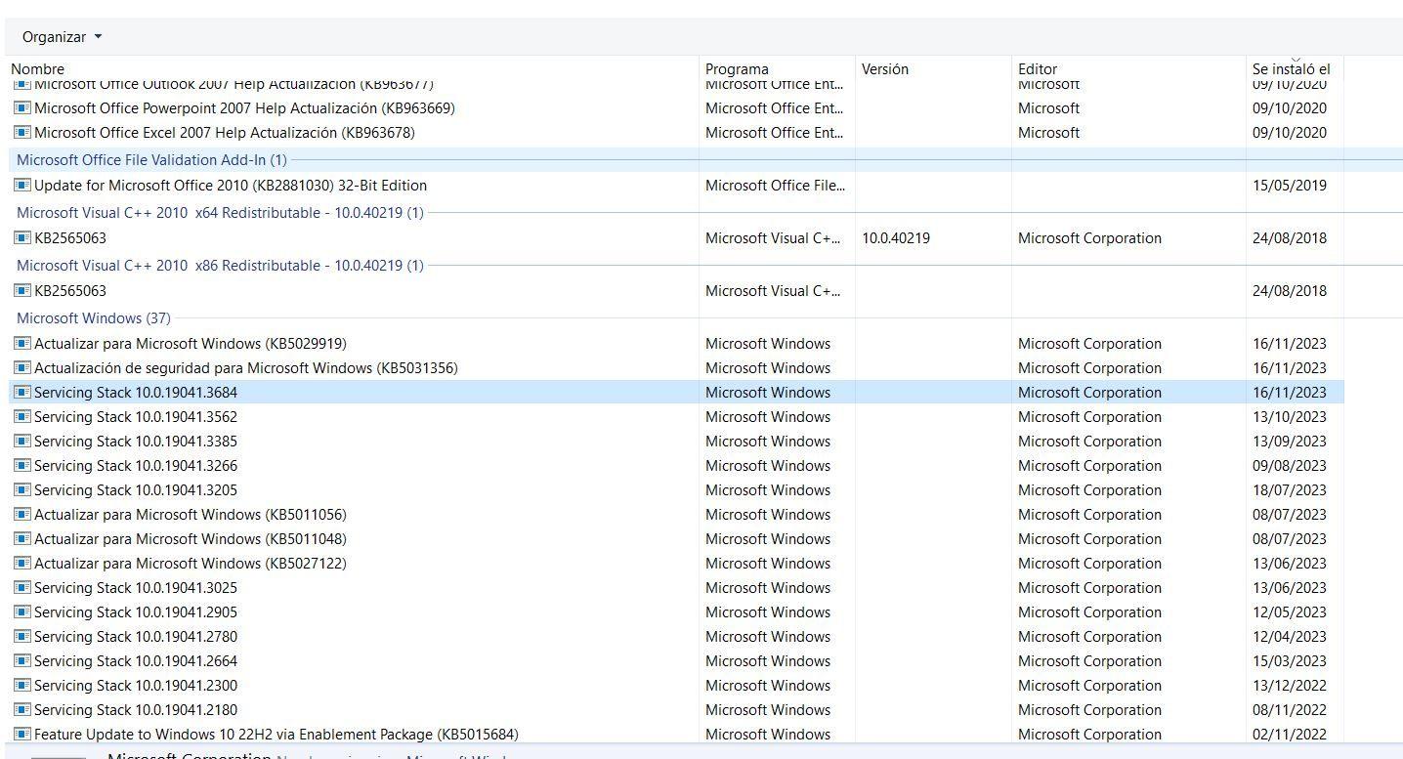Click the Programa column header
Viewport: 1403px width, 759px height.
736,68
